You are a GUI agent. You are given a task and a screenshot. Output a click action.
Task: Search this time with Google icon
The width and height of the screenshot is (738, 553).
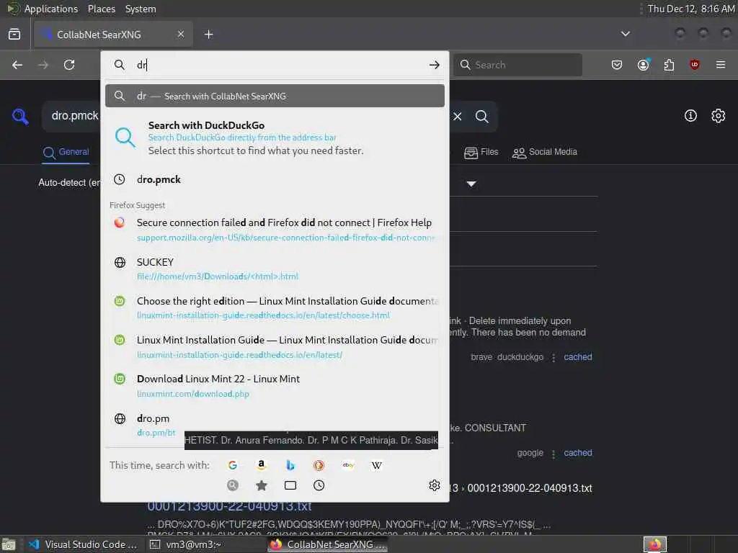(x=233, y=465)
